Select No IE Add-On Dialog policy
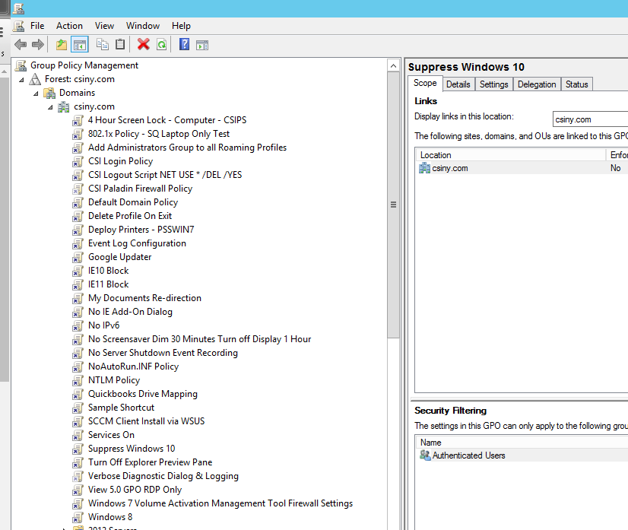Screen dimensions: 628x530 pyautogui.click(x=130, y=312)
